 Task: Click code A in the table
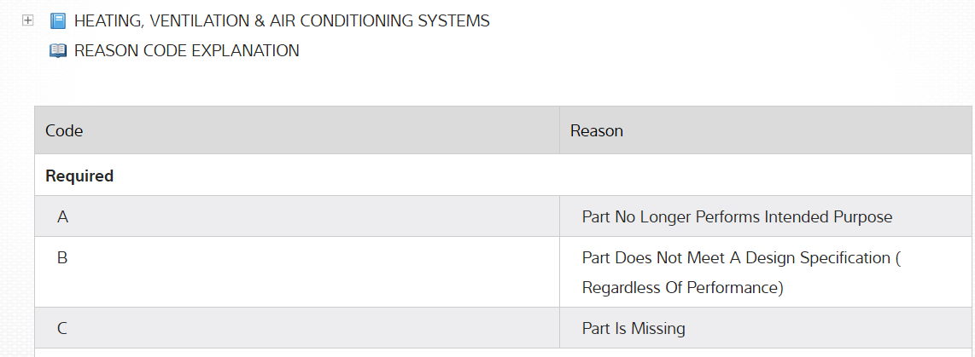62,216
